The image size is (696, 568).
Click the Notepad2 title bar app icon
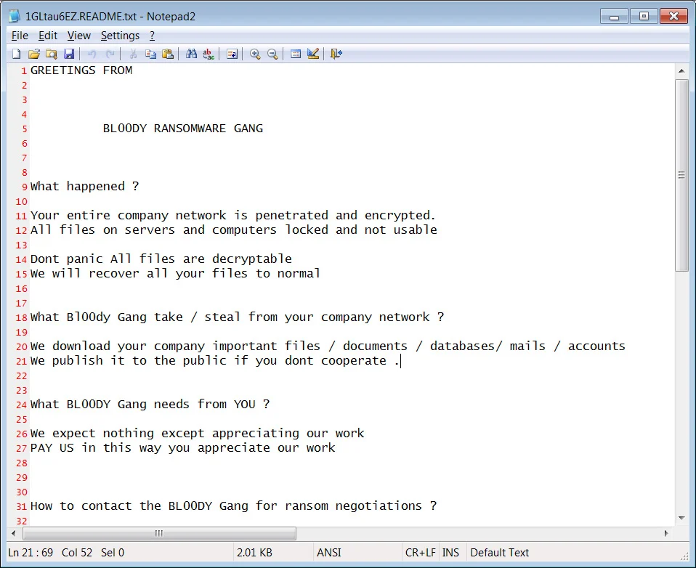[15, 16]
